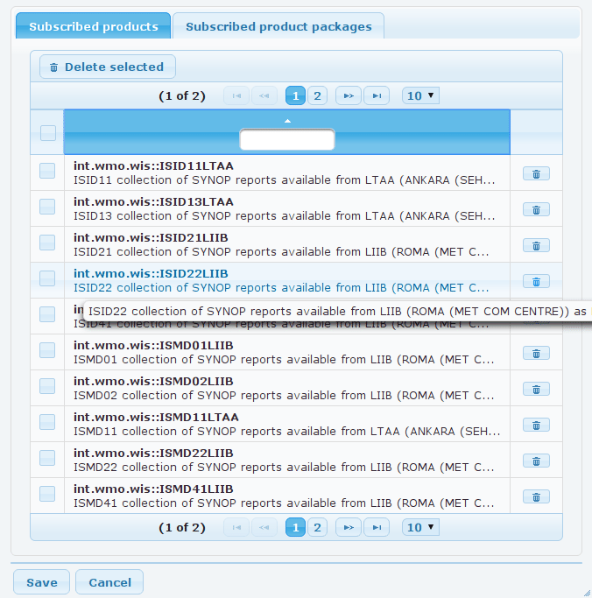592x598 pixels.
Task: Delete the ISMD01LIIB row with its trash icon
Action: point(536,354)
